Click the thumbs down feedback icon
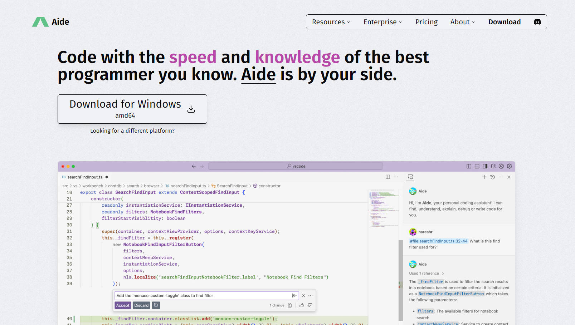 click(x=310, y=305)
